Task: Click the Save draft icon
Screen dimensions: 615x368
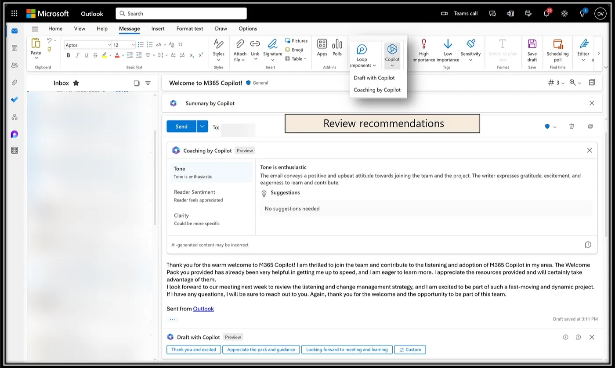Action: coord(532,44)
